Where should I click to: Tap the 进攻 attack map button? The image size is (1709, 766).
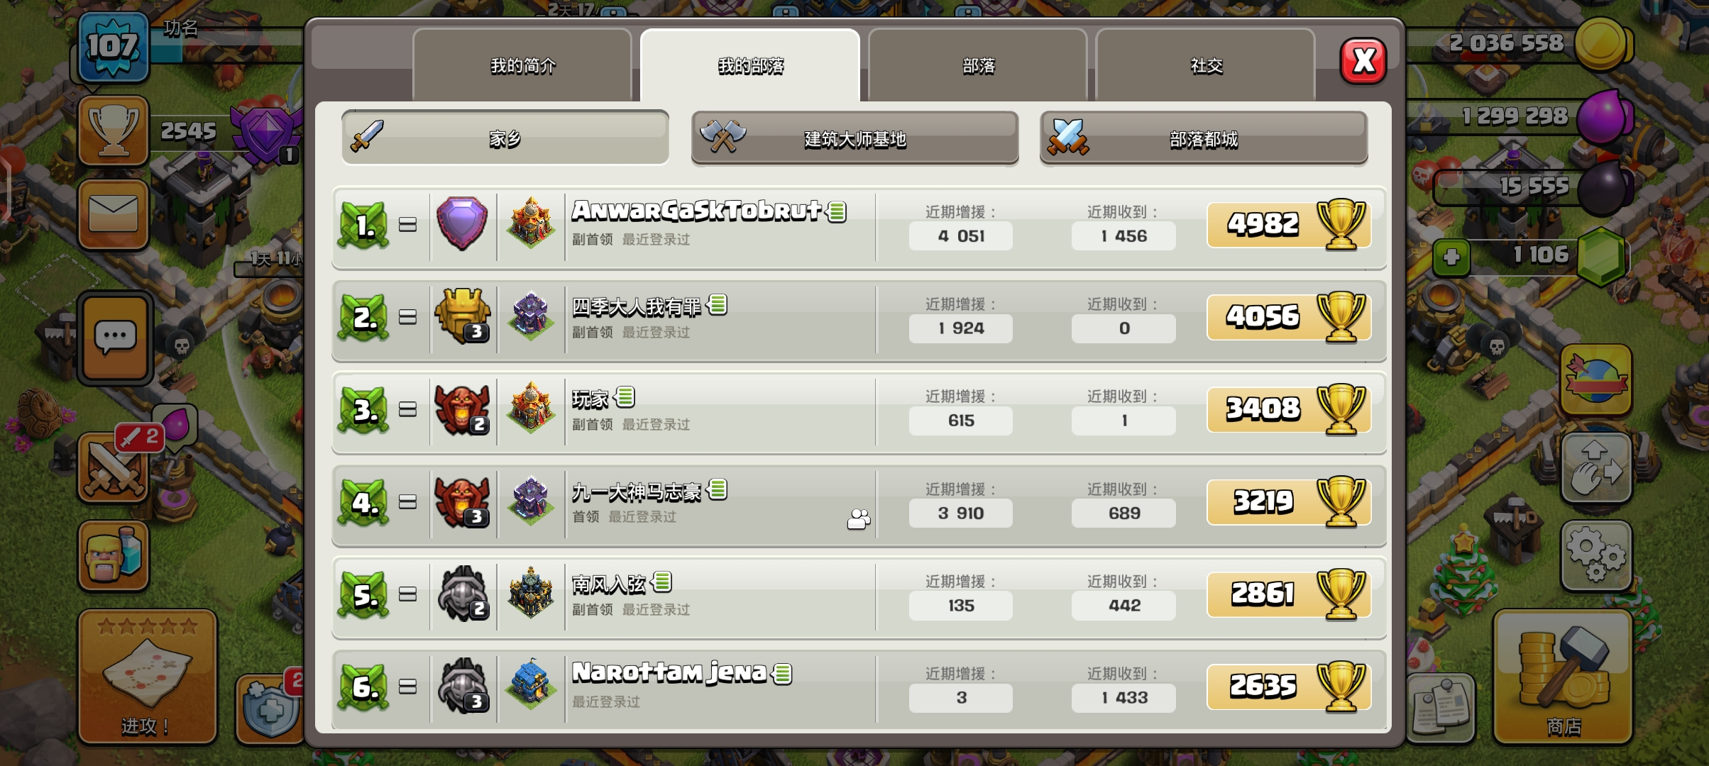pyautogui.click(x=147, y=677)
